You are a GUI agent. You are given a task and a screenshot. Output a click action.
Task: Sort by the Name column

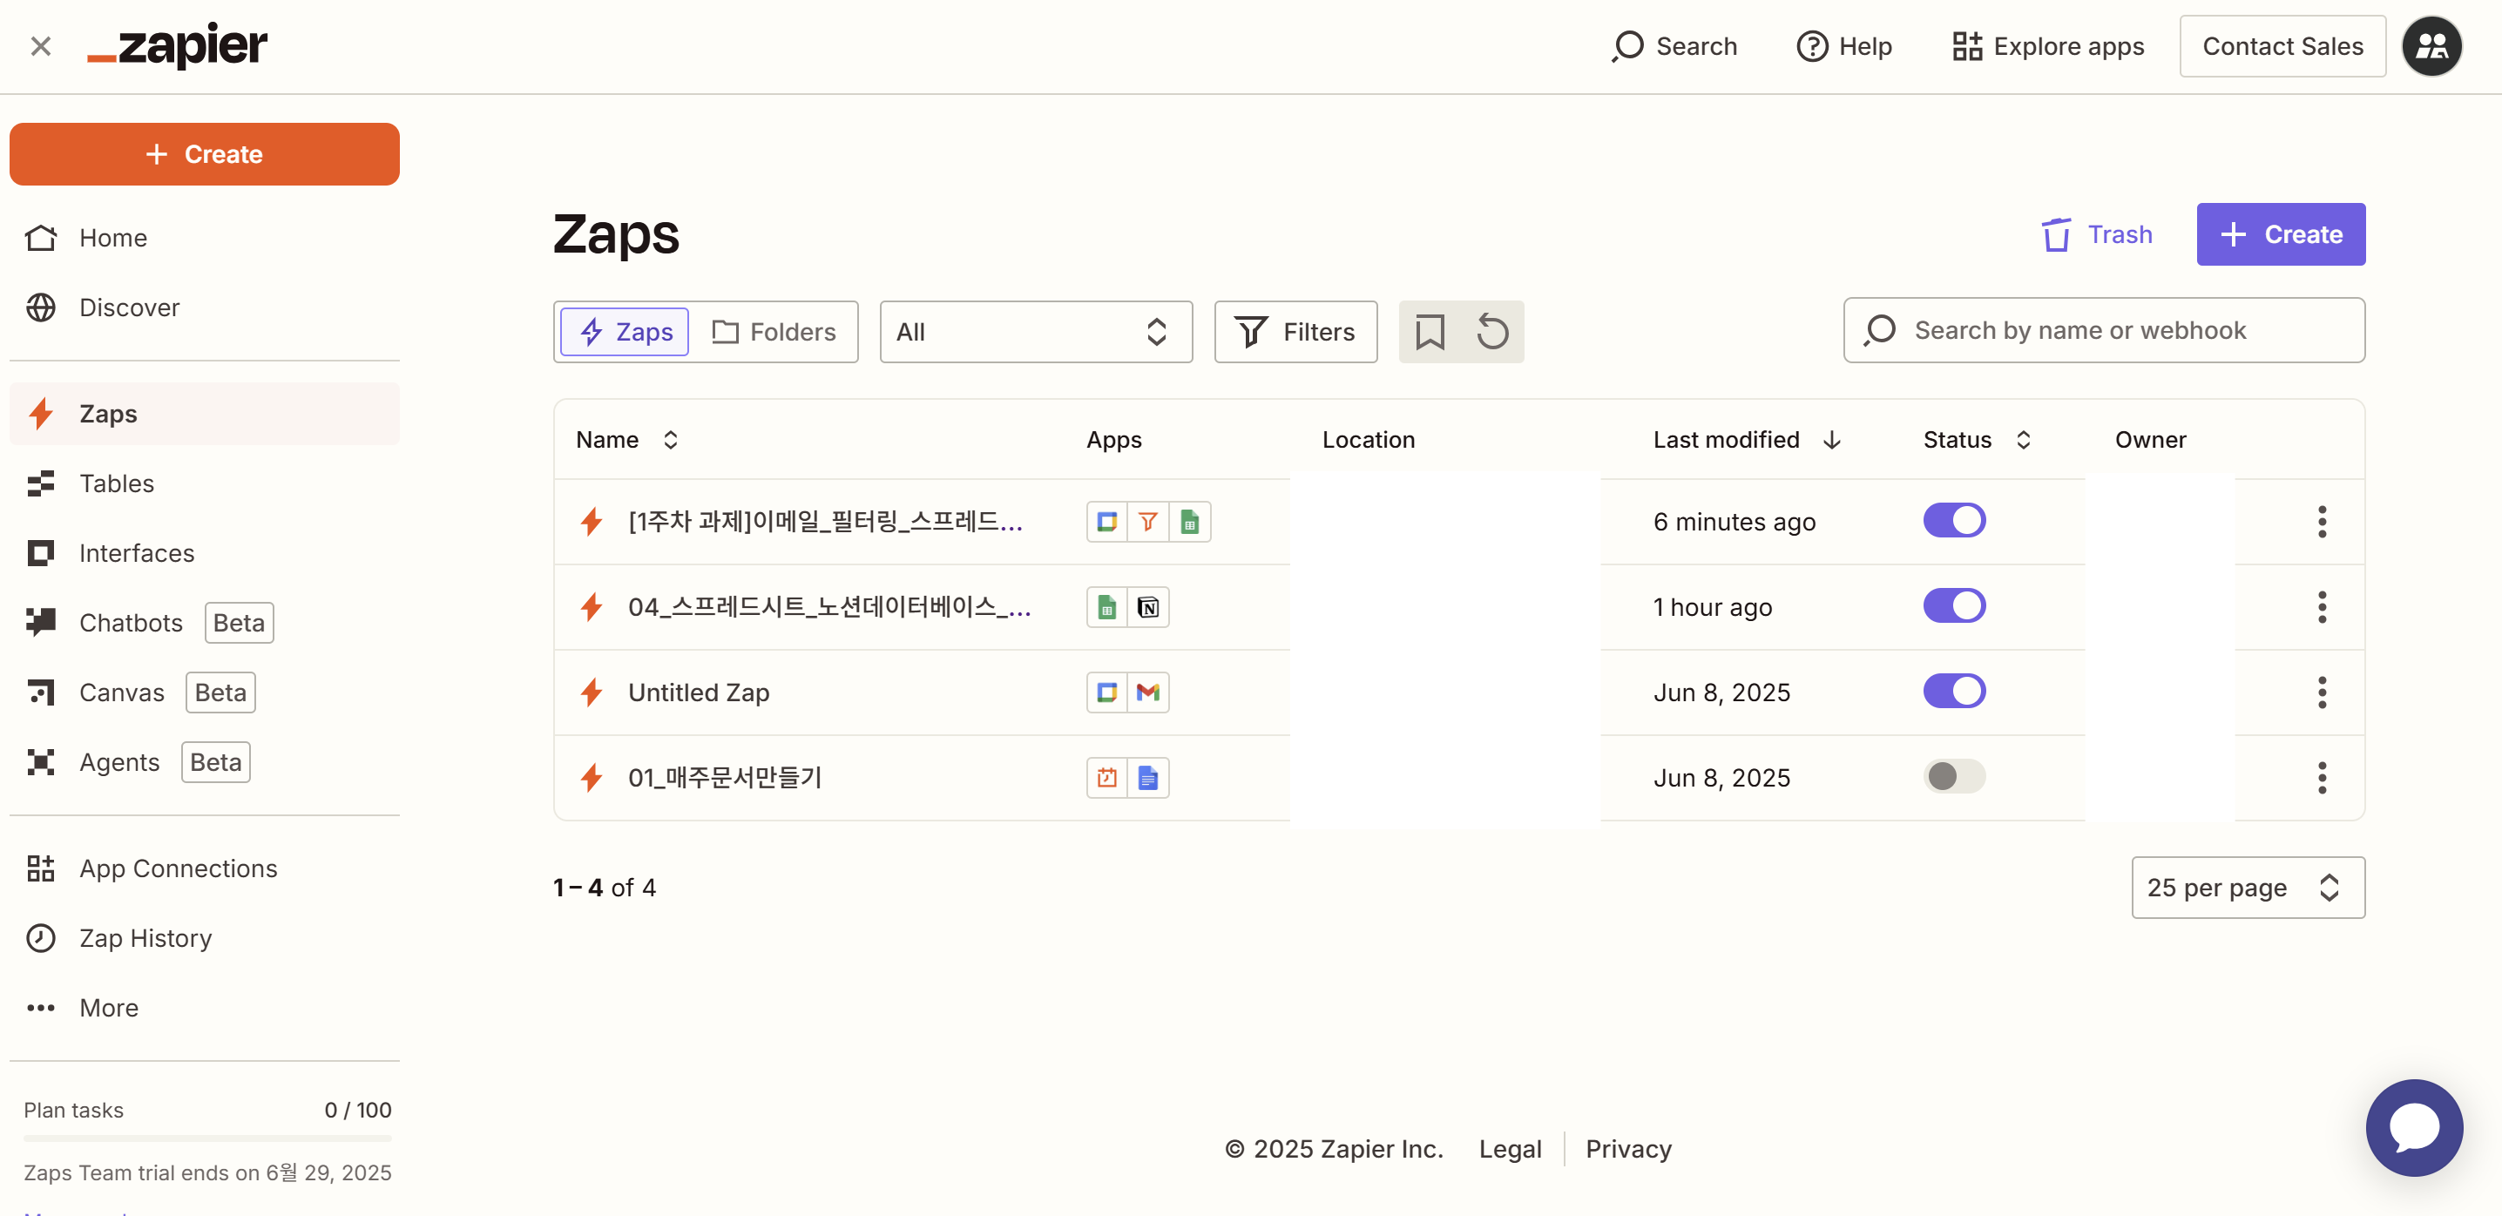pos(626,440)
